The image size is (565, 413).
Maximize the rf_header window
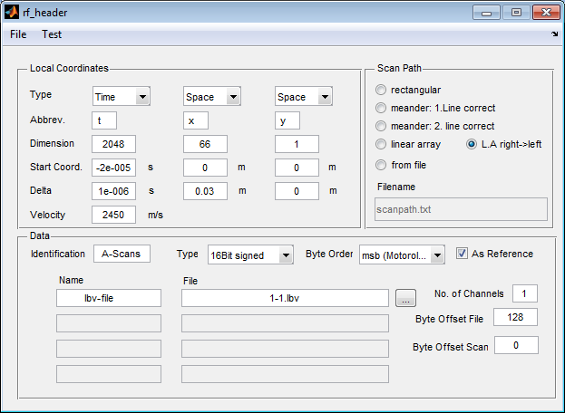(x=516, y=13)
